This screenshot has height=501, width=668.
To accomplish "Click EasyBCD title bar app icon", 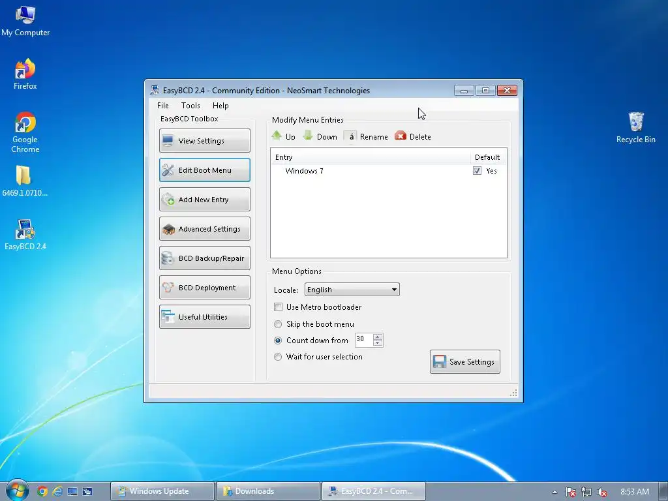I will [155, 90].
